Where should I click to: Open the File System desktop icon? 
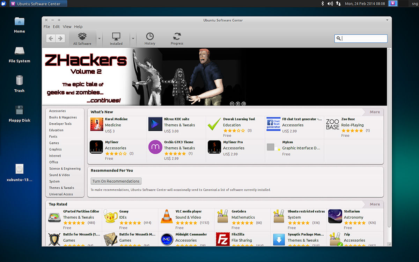tap(19, 51)
